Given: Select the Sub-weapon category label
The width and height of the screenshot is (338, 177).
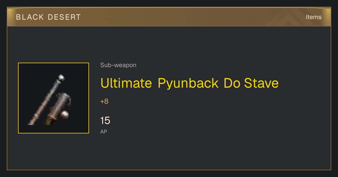Looking at the screenshot, I should (118, 65).
